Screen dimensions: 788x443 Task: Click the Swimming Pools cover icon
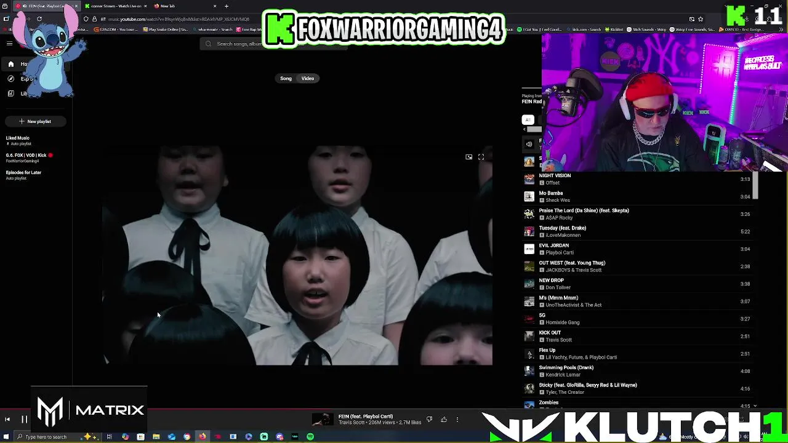click(x=529, y=371)
